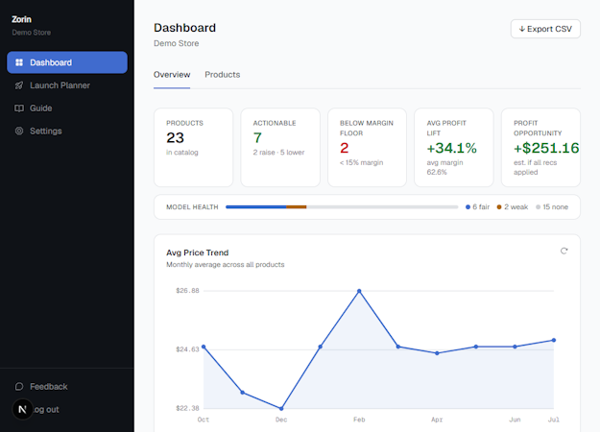The image size is (600, 432).
Task: Click the blue 6 fair legend dot
Action: [468, 207]
